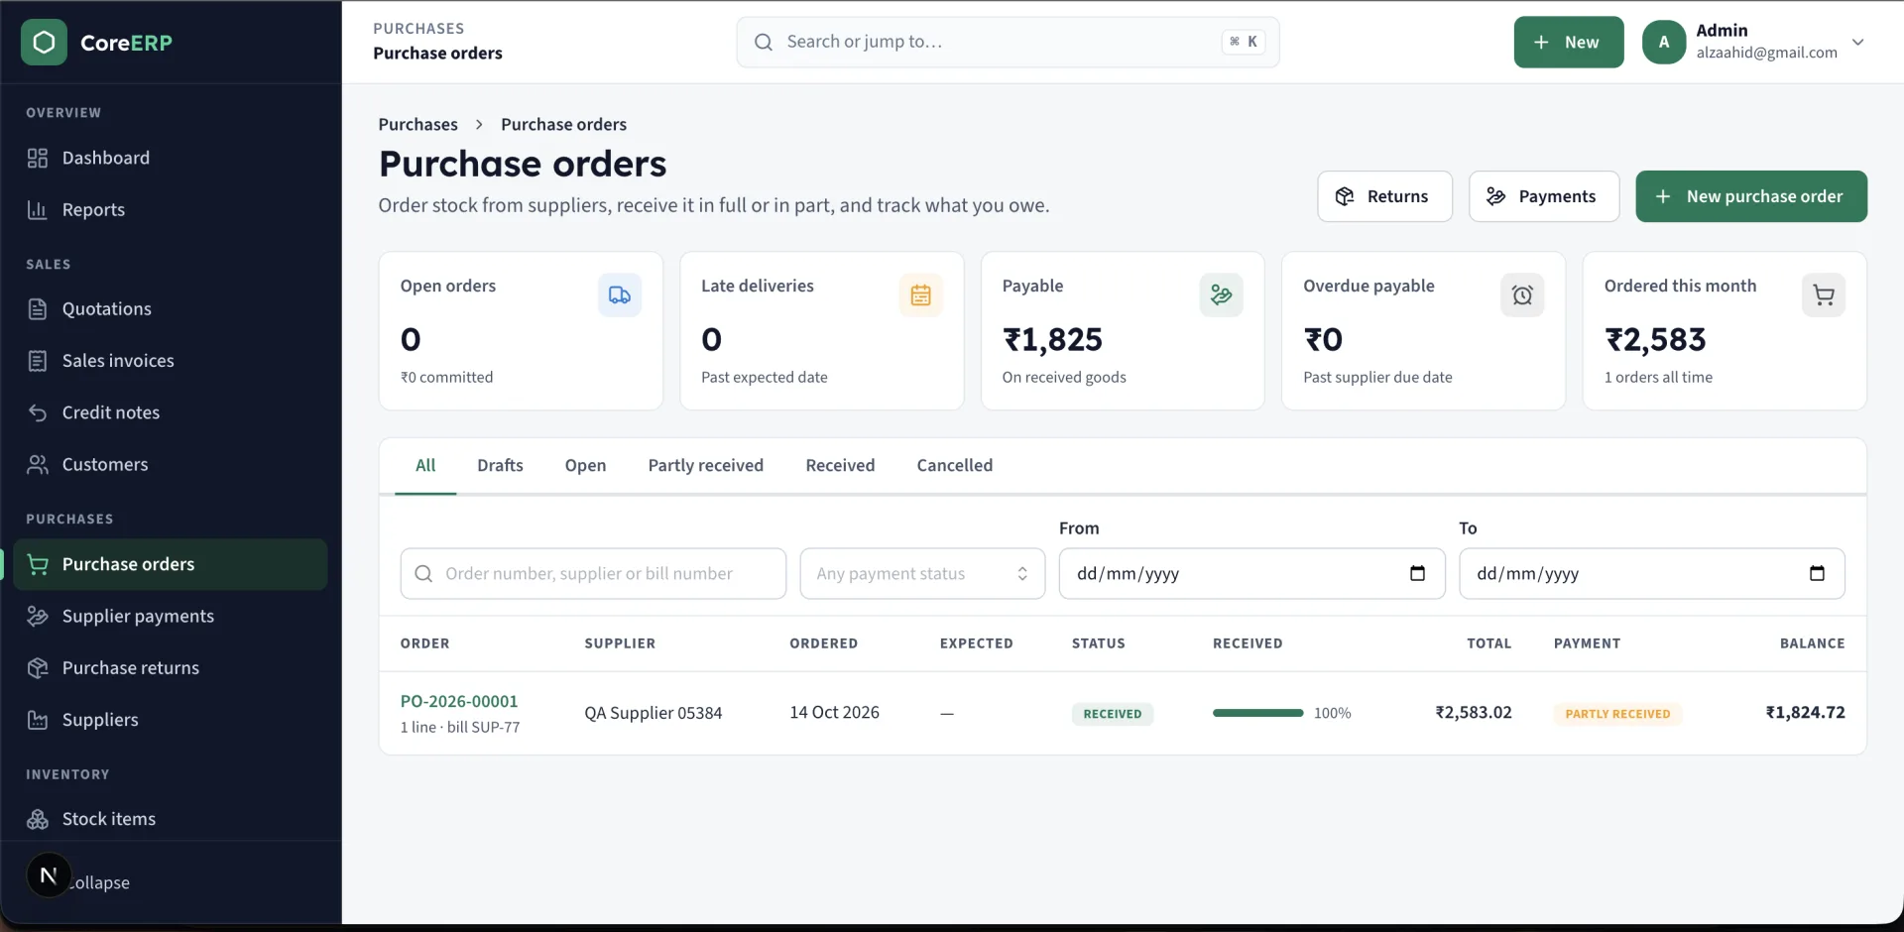Go to Reports in sidebar
Image resolution: width=1904 pixels, height=932 pixels.
click(x=171, y=209)
